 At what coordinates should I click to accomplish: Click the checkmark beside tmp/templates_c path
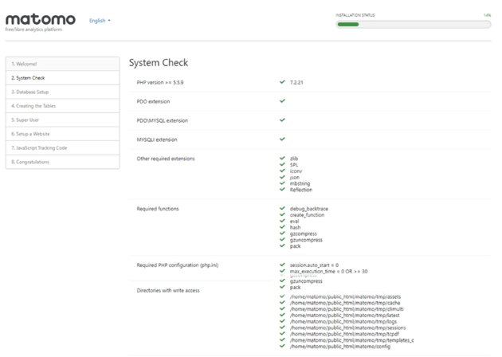(282, 339)
